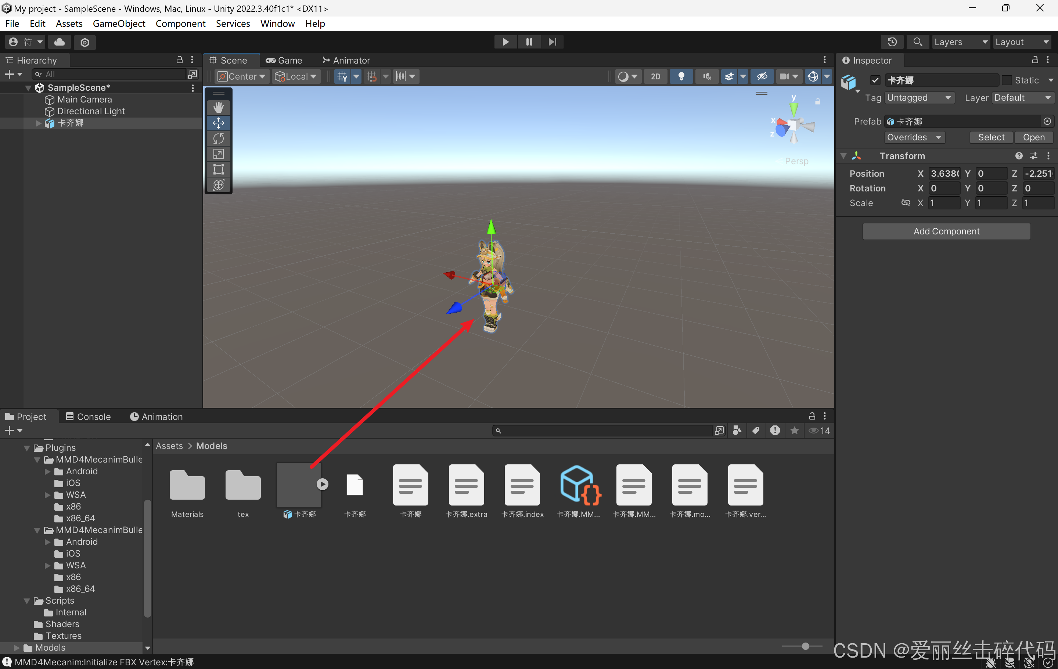Image resolution: width=1058 pixels, height=669 pixels.
Task: Open the Layer Default dropdown
Action: (1022, 97)
